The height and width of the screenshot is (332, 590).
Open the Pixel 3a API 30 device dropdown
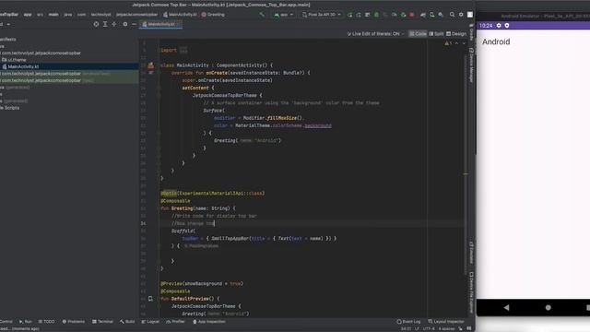coord(322,15)
